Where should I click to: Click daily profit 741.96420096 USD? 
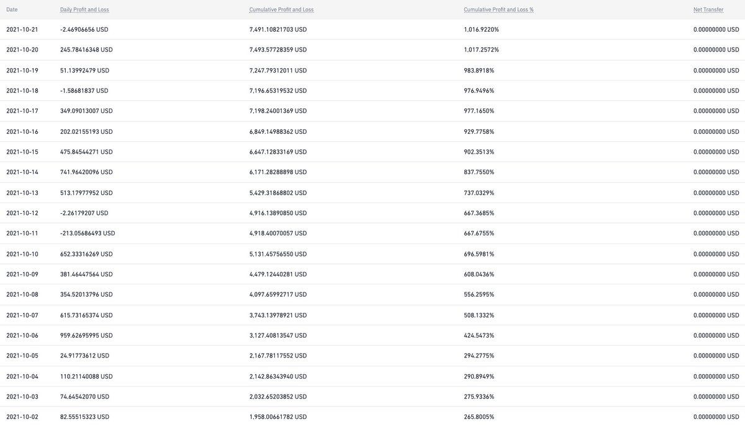tap(86, 172)
